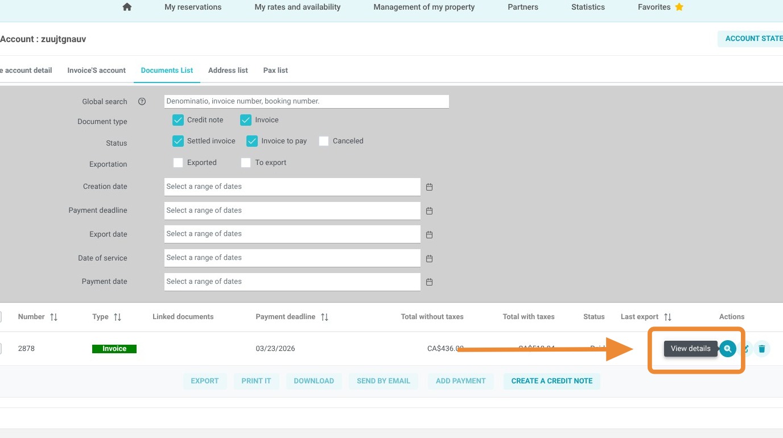Sort by Payment deadline column arrows
This screenshot has width=783, height=438.
coord(324,317)
